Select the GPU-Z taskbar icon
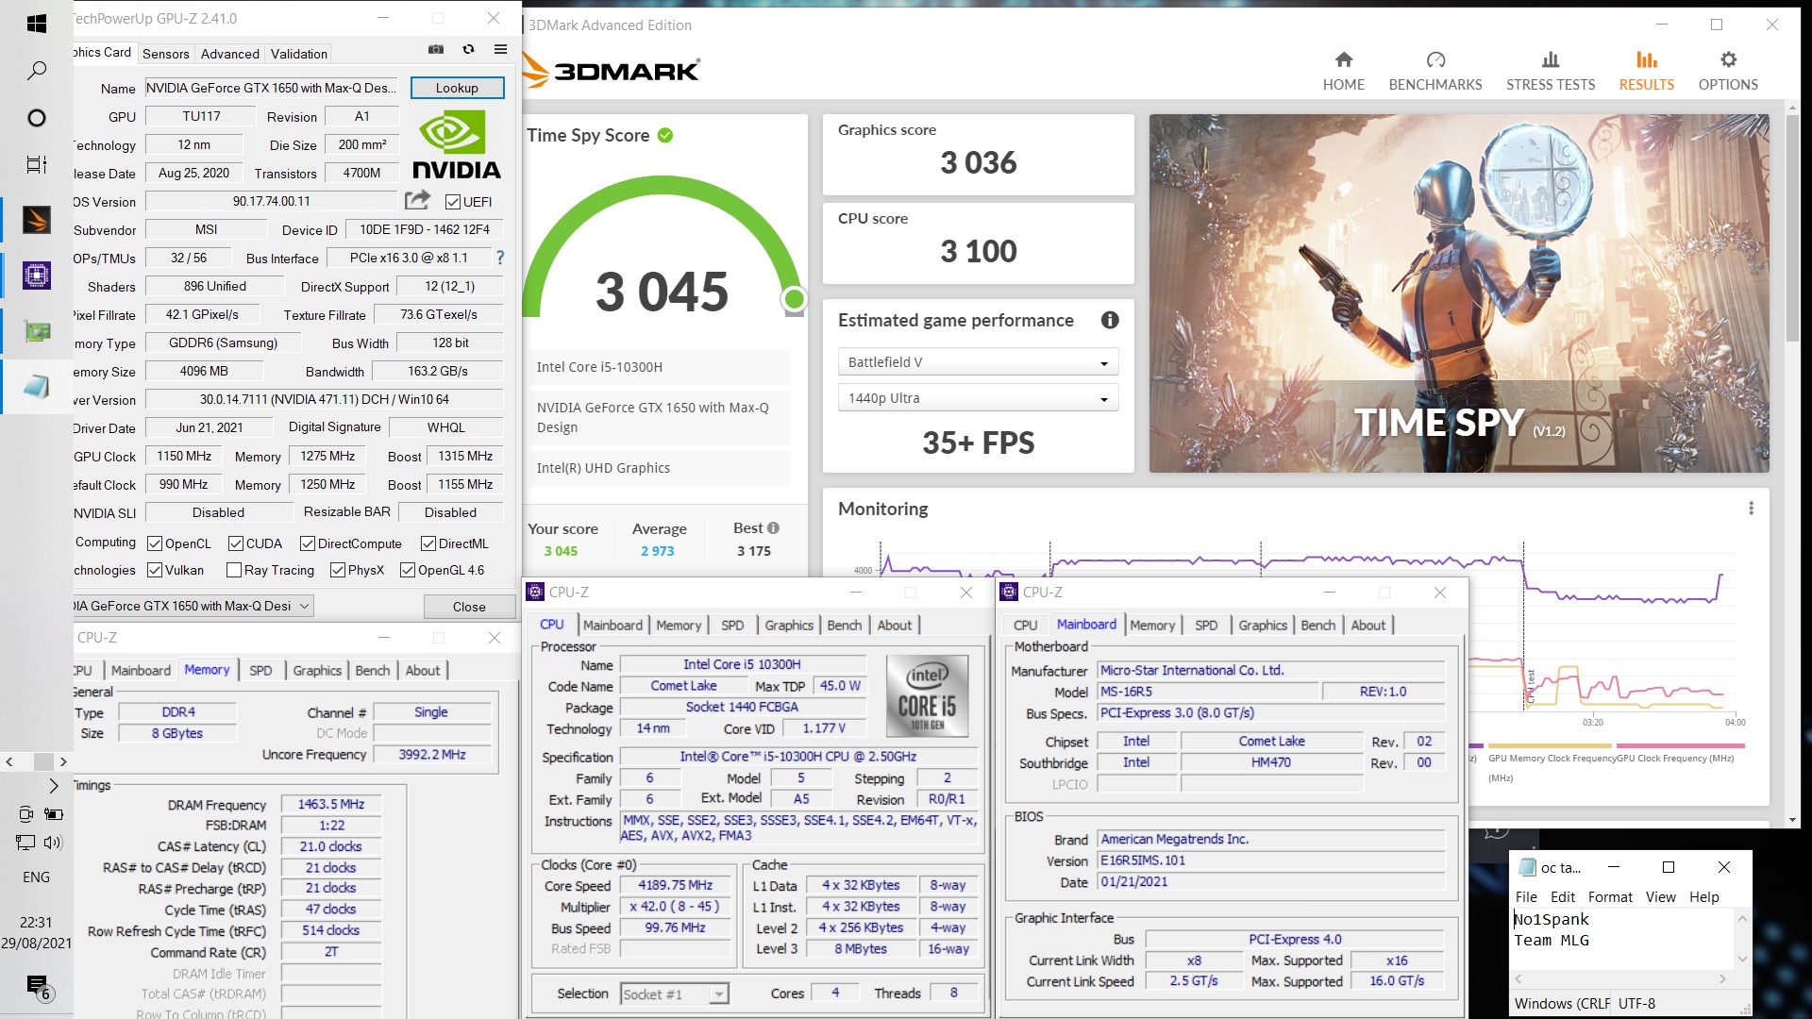The width and height of the screenshot is (1812, 1019). click(36, 331)
